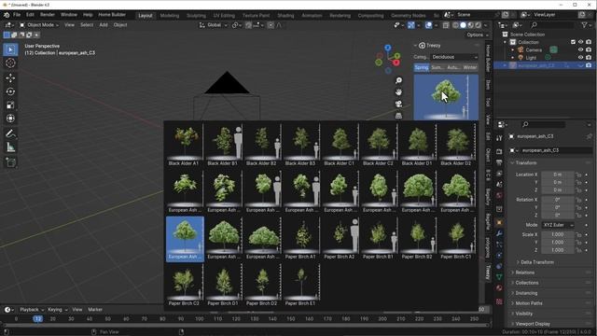This screenshot has width=597, height=336.
Task: Select the Select Box tool
Action: [10, 49]
